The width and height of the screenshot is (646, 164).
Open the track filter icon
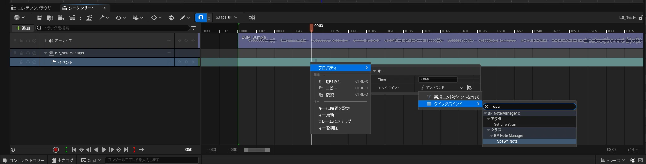tap(193, 28)
